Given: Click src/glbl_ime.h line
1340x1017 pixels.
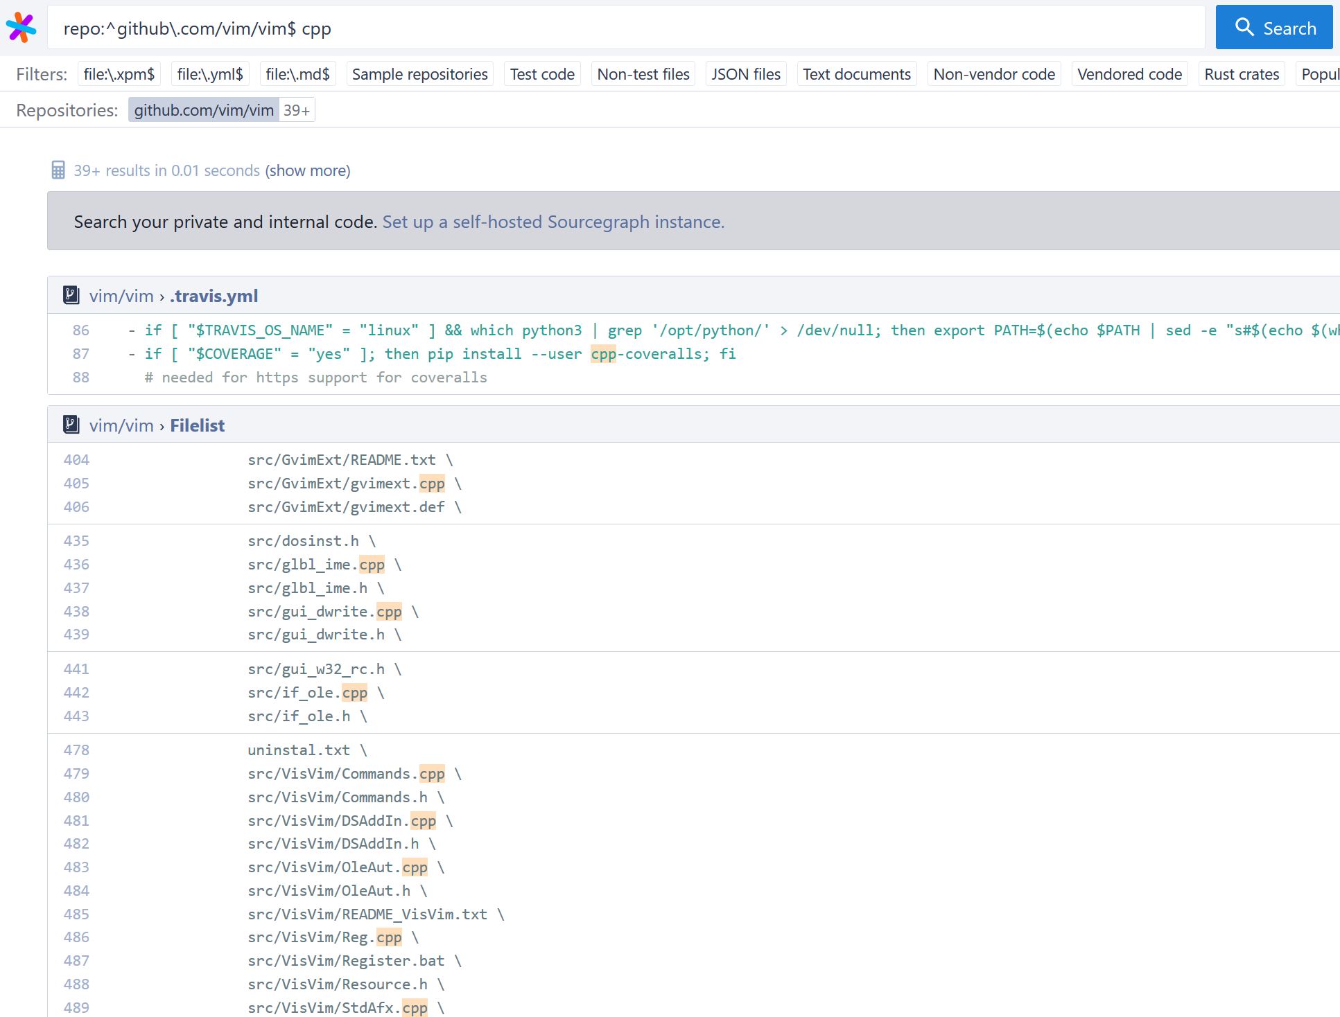Looking at the screenshot, I should [693, 588].
